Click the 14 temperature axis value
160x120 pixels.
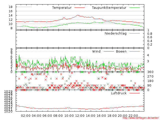pos(10,15)
